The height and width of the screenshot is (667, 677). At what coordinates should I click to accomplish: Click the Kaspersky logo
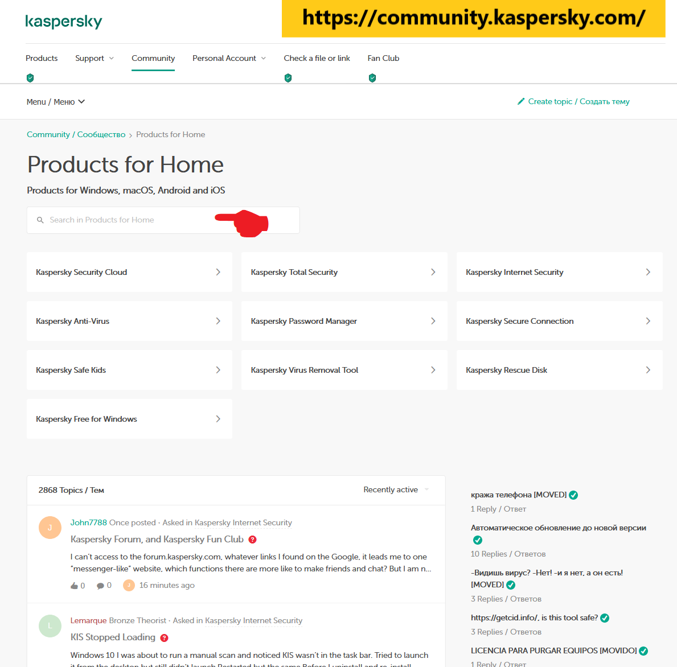pyautogui.click(x=64, y=22)
